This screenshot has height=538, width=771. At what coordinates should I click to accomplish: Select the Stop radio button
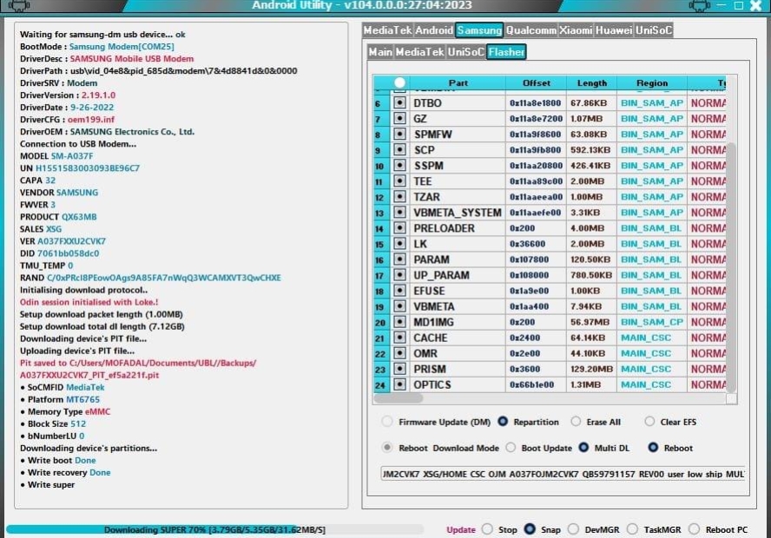487,529
